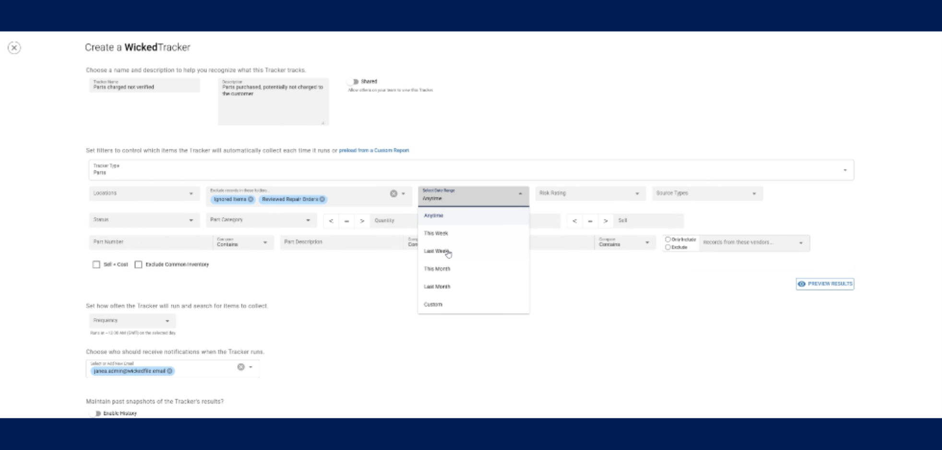The image size is (942, 450).
Task: Open the Locations dropdown
Action: [144, 193]
